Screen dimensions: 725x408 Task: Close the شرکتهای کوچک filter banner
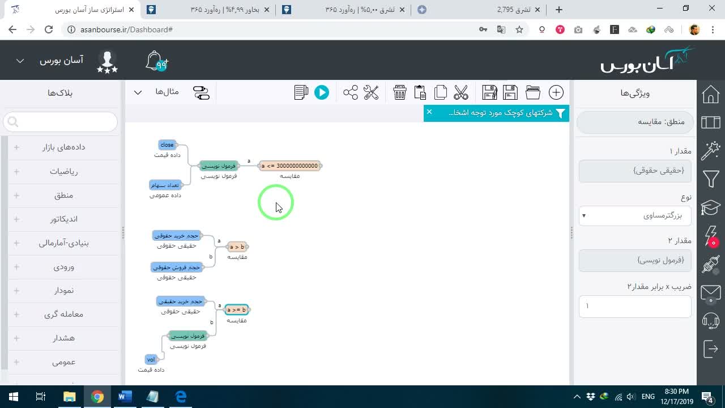click(x=429, y=112)
